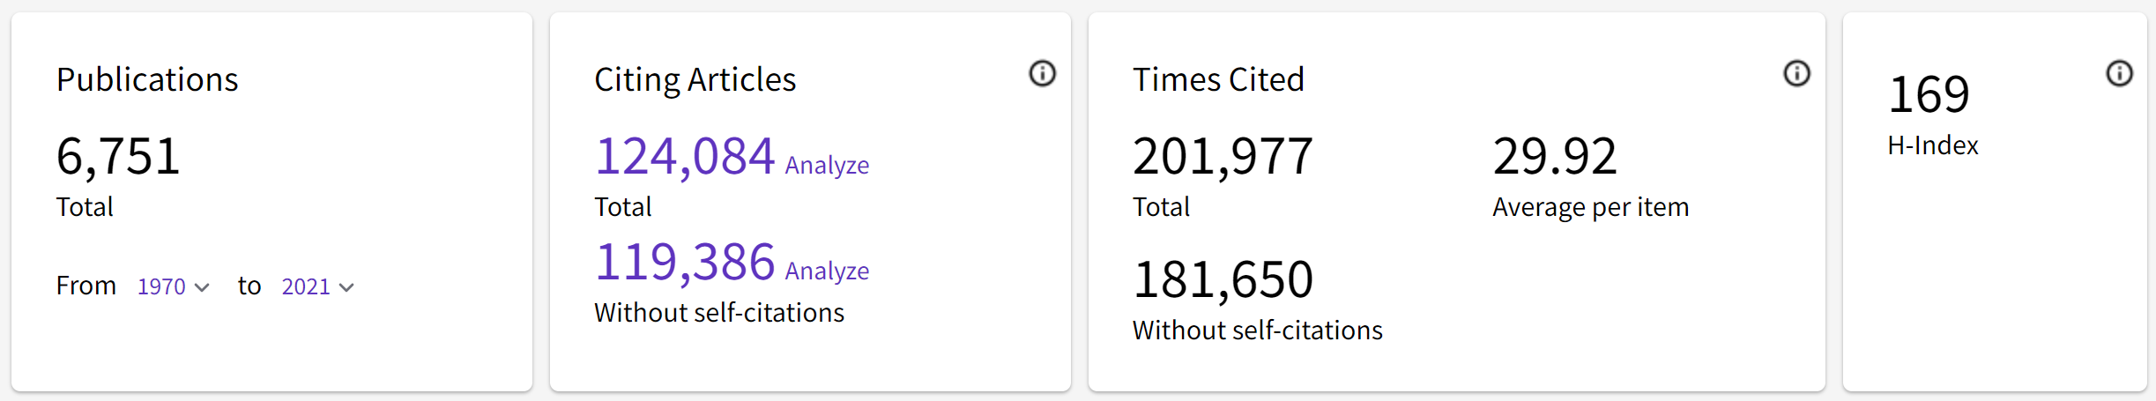The image size is (2156, 401).
Task: Open the 119,386 citing articles link
Action: coord(685,263)
